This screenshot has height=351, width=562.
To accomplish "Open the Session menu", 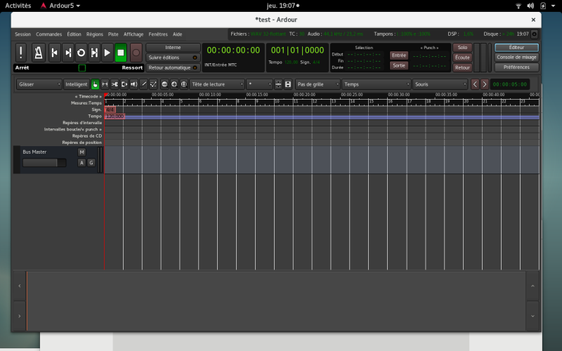I will 22,34.
